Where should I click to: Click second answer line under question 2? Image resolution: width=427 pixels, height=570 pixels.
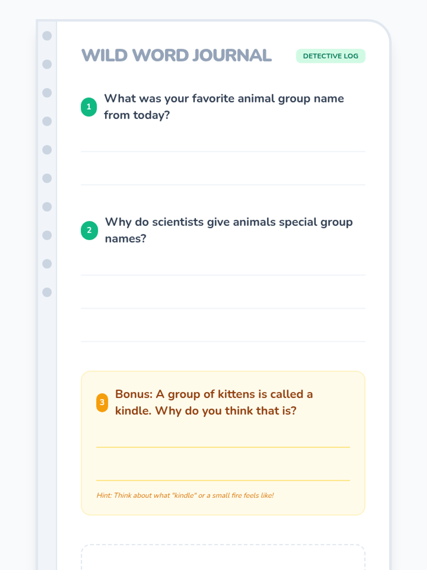(x=223, y=308)
